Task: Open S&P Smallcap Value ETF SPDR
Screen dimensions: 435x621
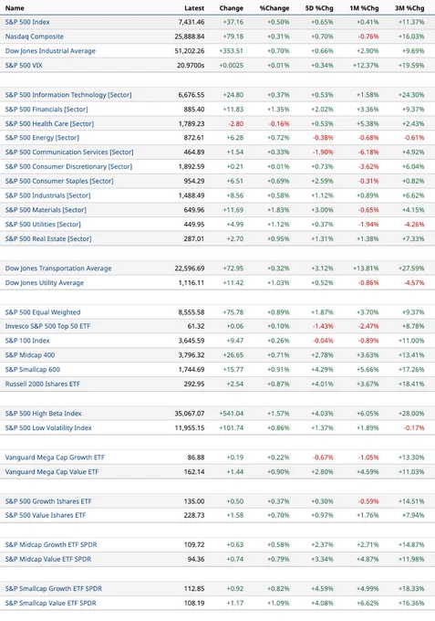Action: click(51, 603)
